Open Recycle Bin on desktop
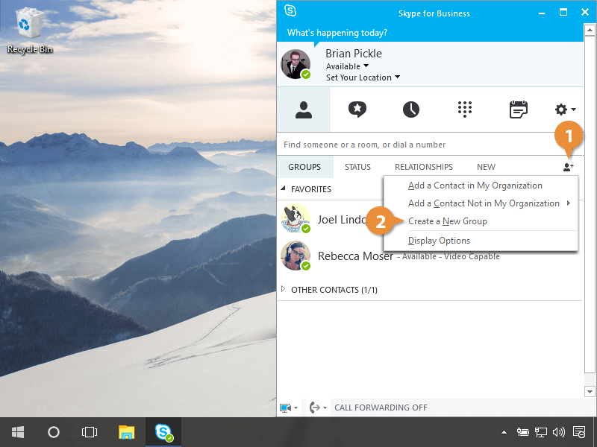 pyautogui.click(x=30, y=30)
